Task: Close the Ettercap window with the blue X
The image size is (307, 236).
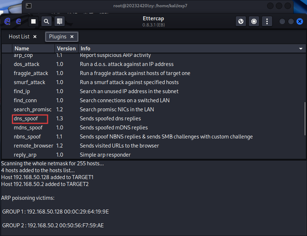Action: click(x=300, y=21)
